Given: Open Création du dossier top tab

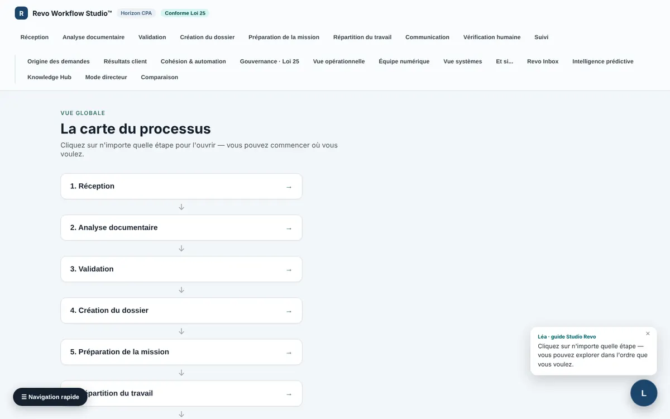Looking at the screenshot, I should coord(207,37).
